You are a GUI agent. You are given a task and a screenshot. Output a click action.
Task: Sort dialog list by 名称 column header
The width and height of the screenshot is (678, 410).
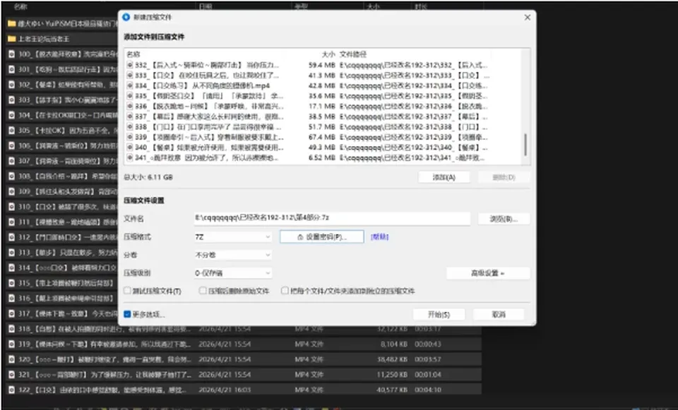pyautogui.click(x=133, y=54)
